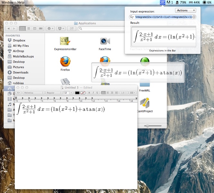Select the GanttProject app icon

145,102
